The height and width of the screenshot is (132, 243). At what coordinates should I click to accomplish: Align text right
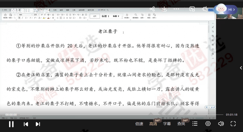tap(64, 18)
